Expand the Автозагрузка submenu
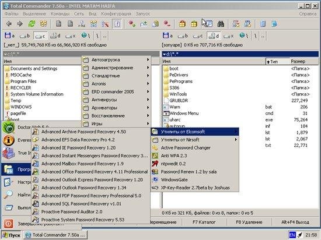Viewport: 321px width, 240px height. coord(116,60)
